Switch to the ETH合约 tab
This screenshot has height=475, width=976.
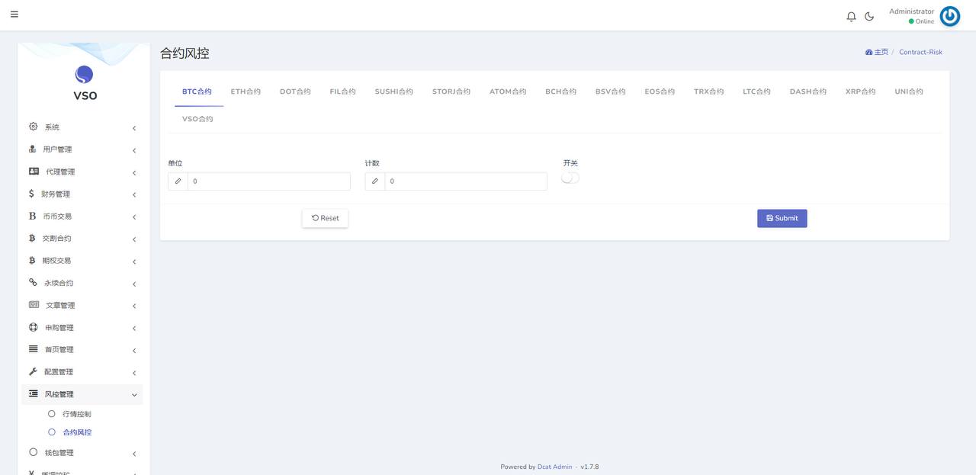(246, 91)
